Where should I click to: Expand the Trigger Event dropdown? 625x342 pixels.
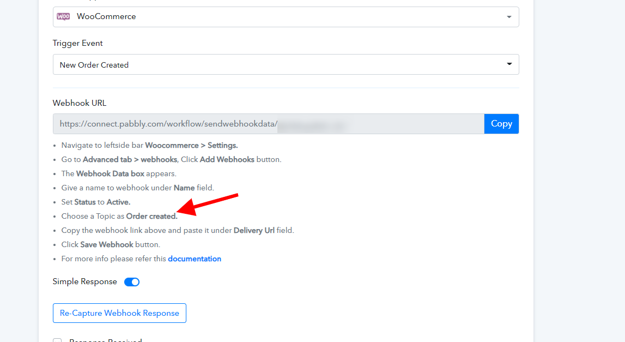(x=286, y=64)
